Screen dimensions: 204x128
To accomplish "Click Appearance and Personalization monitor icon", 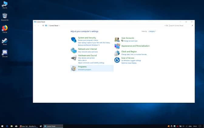I will point(117,46).
